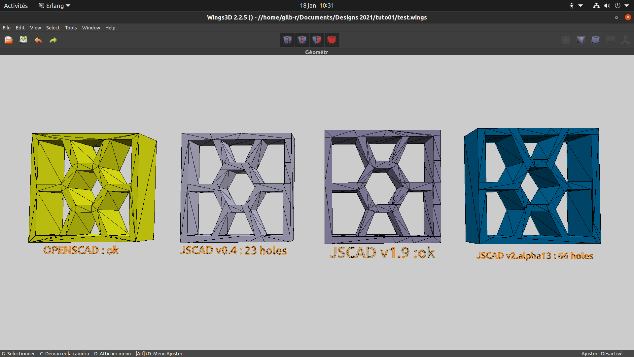The width and height of the screenshot is (634, 357).
Task: Open the Select menu
Action: (53, 28)
